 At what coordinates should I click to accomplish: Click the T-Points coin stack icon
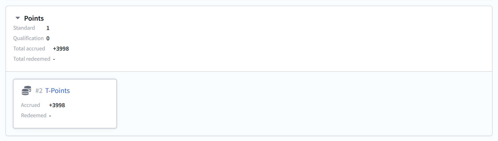26,91
